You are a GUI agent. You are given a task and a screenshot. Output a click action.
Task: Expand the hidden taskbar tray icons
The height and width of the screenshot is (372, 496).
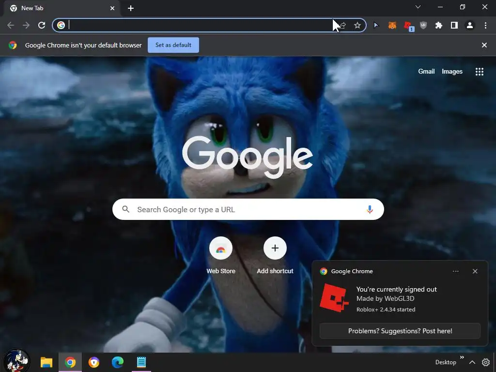472,362
